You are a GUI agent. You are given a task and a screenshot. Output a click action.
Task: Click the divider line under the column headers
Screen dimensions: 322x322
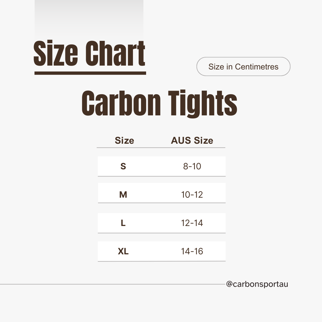click(x=161, y=148)
